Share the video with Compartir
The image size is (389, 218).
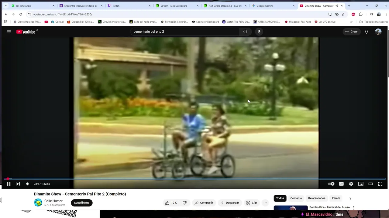(204, 203)
